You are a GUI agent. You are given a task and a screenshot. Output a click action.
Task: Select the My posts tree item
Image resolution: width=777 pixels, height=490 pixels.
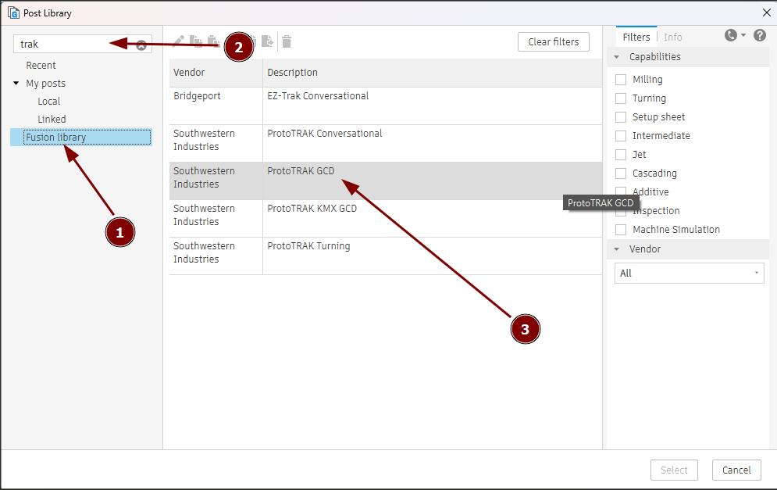(45, 84)
